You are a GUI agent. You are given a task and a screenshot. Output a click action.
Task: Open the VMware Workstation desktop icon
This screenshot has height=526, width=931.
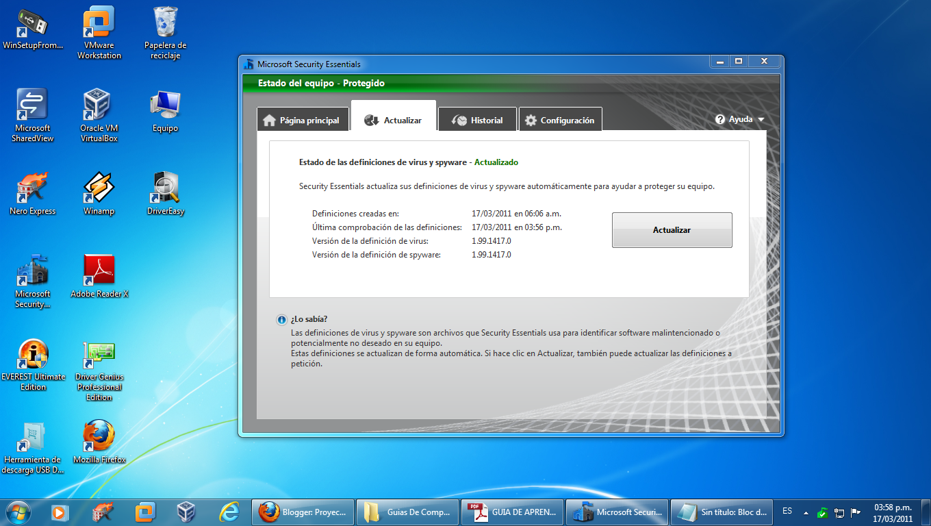[x=99, y=33]
